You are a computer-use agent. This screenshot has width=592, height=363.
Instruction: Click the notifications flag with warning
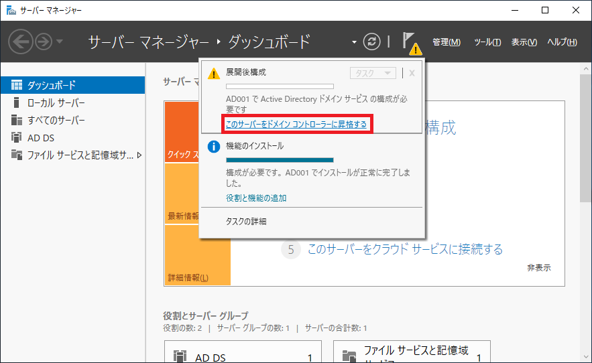[412, 43]
